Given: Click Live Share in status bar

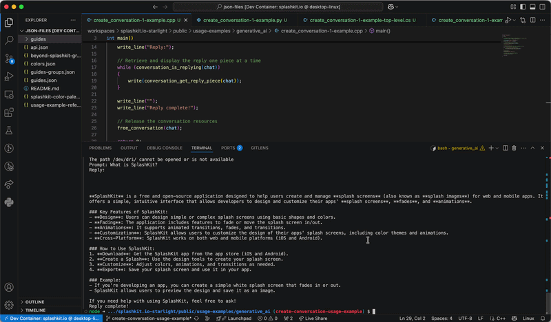Looking at the screenshot, I should 313,319.
